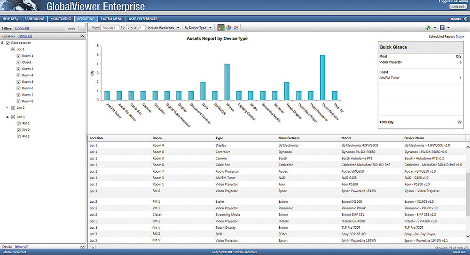Click the save report disk icon
This screenshot has height=255, width=470.
(442, 28)
